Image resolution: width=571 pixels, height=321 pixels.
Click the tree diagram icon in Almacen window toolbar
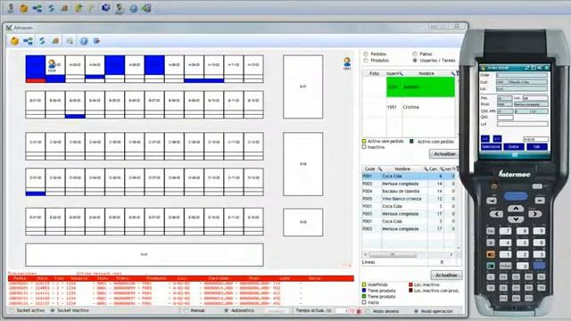coord(28,41)
